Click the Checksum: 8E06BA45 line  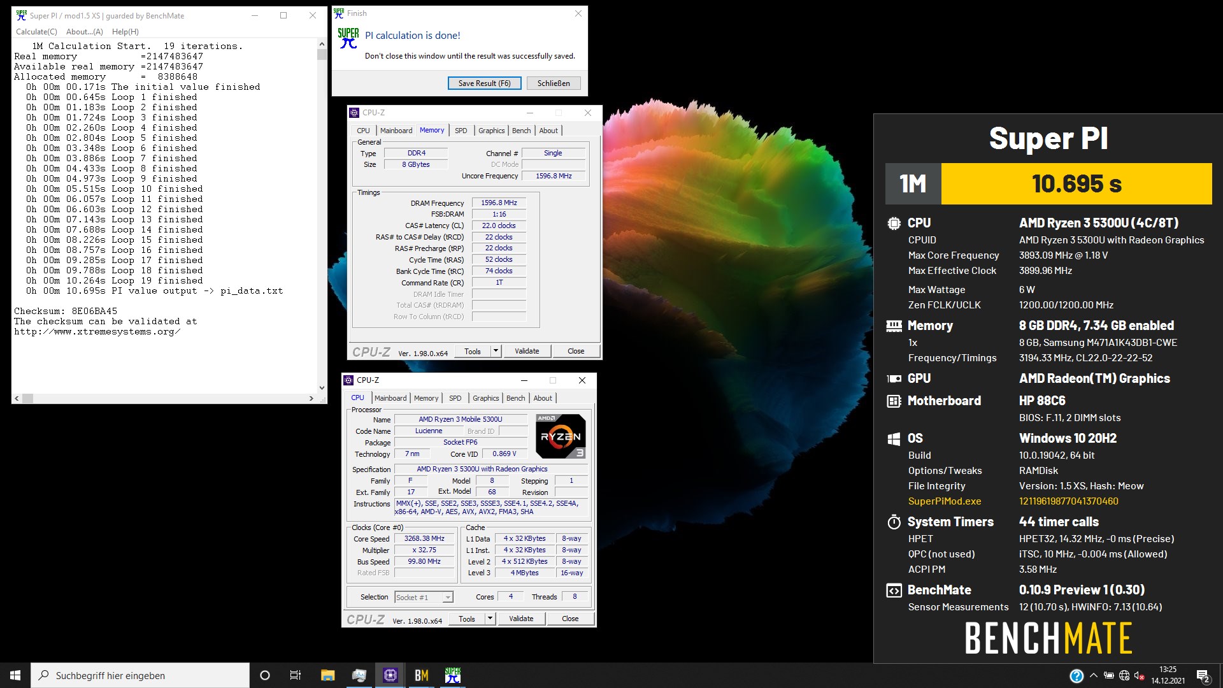pos(66,312)
